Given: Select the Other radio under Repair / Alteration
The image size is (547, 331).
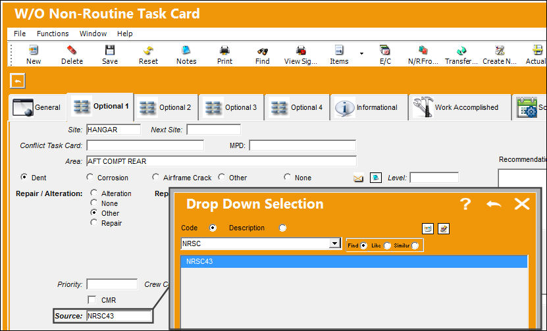Looking at the screenshot, I should [93, 212].
